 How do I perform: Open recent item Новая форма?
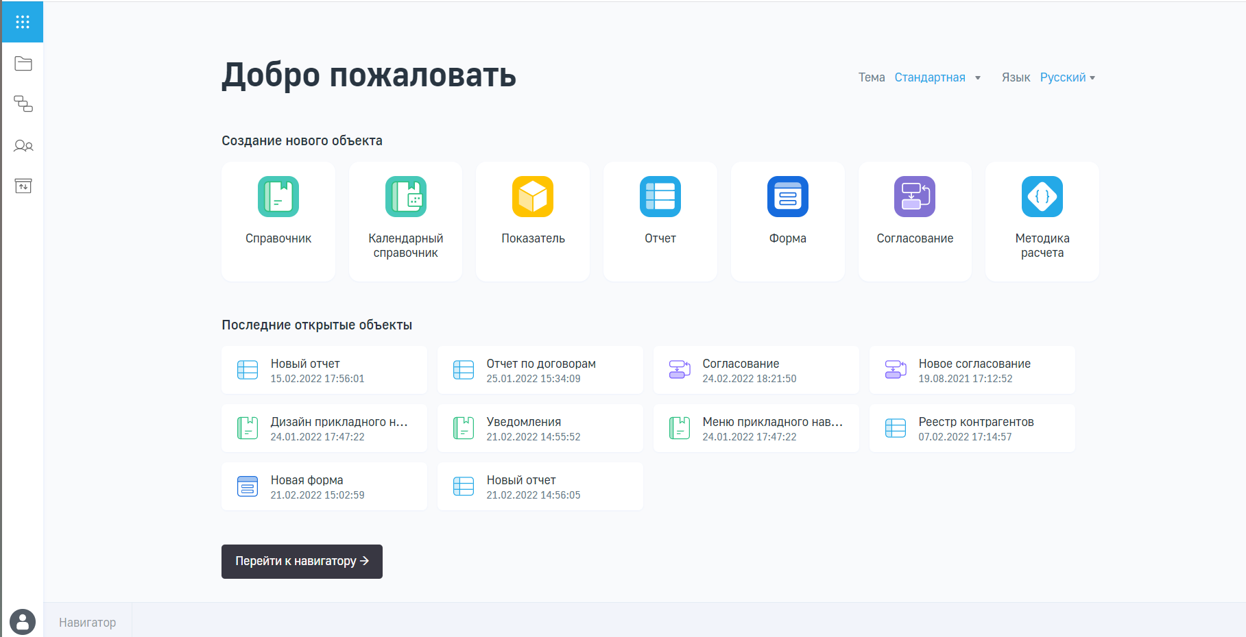tap(324, 486)
